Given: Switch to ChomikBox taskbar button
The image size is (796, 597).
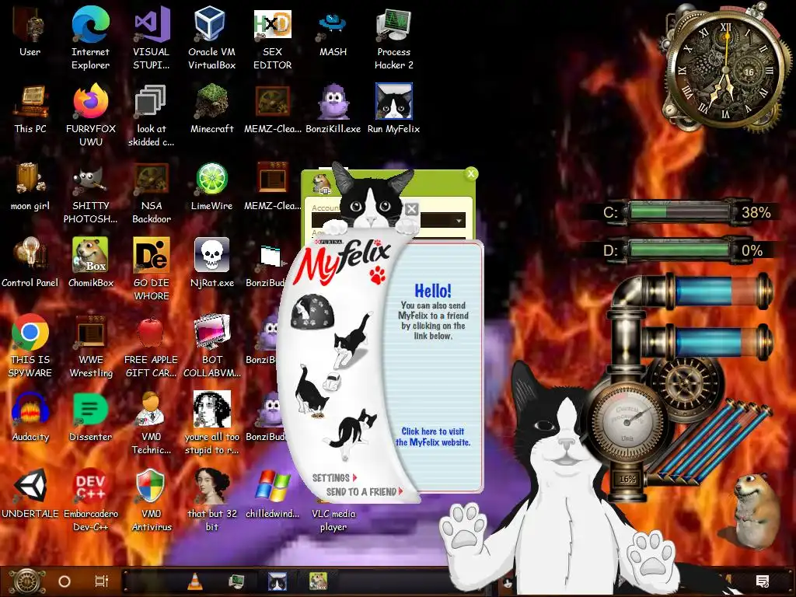Looking at the screenshot, I should [x=318, y=581].
